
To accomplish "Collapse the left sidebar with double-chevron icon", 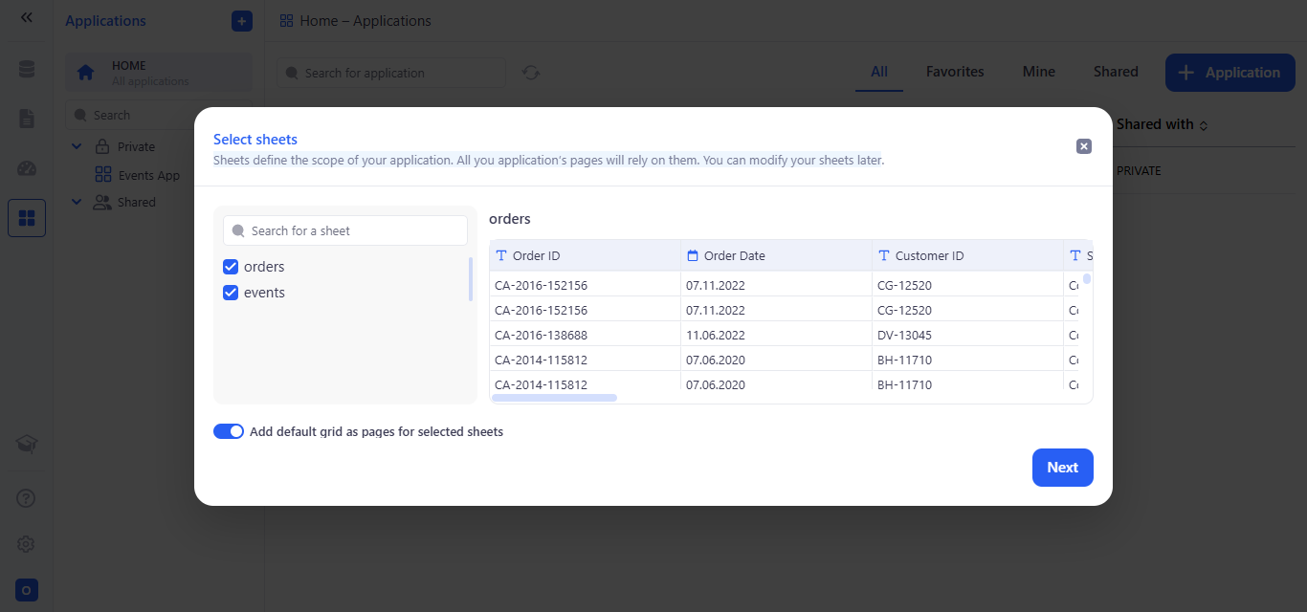I will (x=27, y=17).
